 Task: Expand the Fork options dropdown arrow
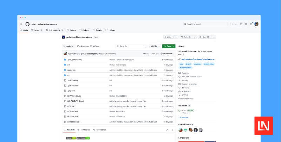195,37
